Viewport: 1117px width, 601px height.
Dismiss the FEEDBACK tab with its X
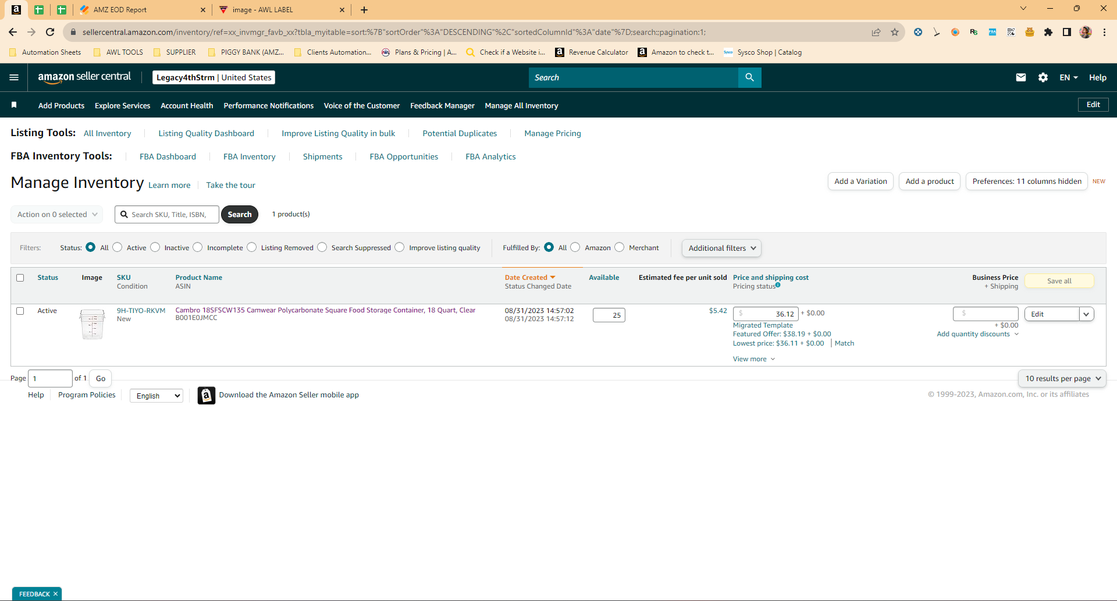coord(56,594)
